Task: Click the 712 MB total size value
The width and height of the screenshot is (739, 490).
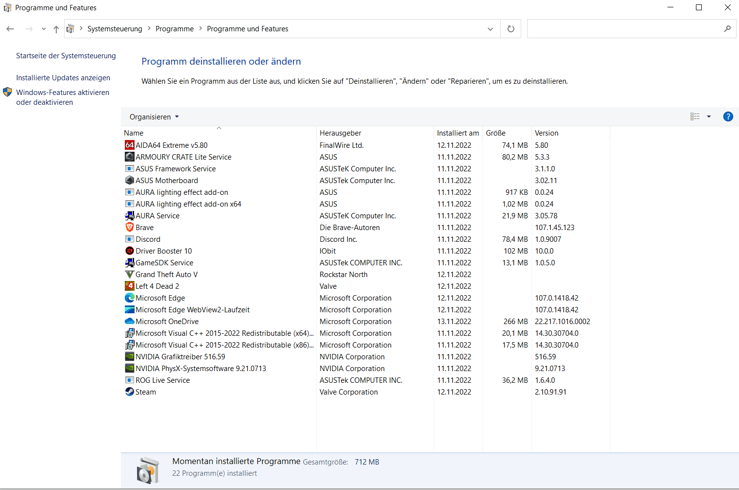Action: [x=367, y=462]
